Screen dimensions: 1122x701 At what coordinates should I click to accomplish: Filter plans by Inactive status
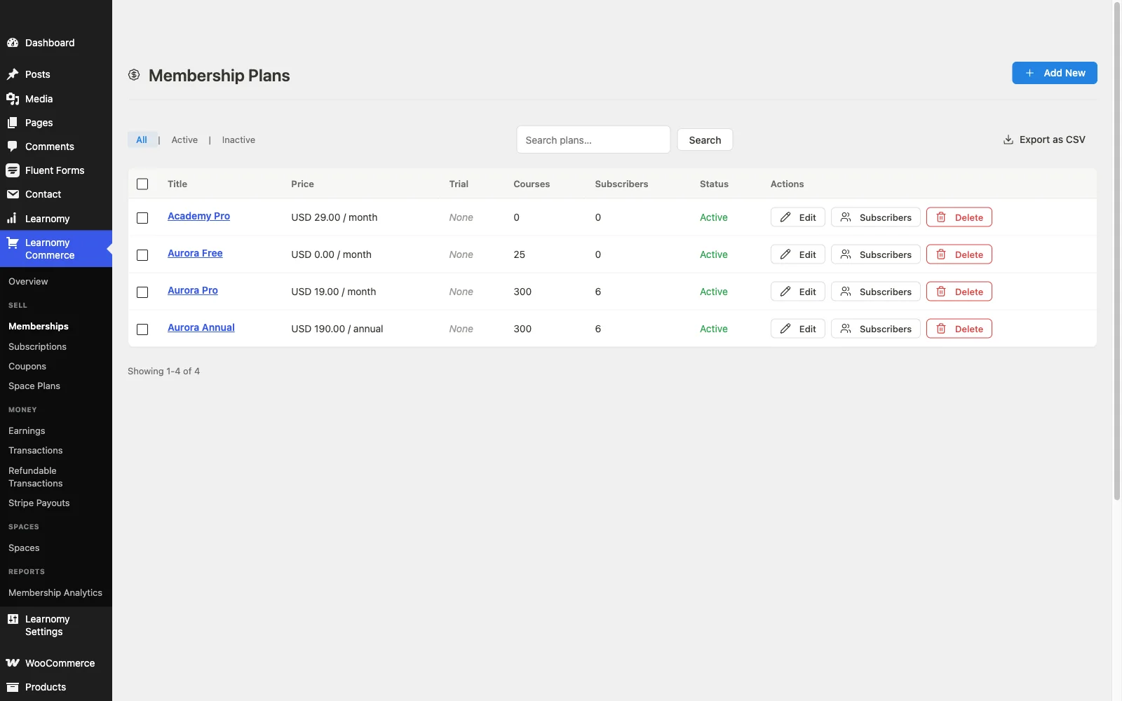[238, 140]
